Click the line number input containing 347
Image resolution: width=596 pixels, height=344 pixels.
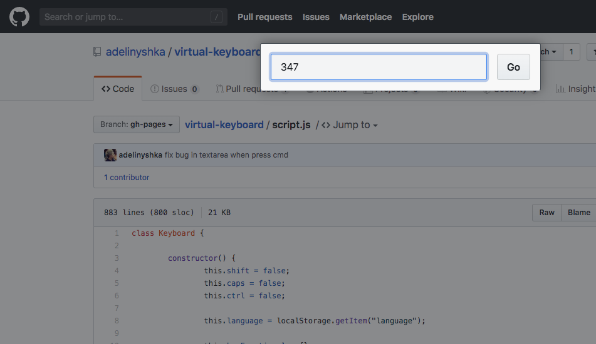point(379,67)
